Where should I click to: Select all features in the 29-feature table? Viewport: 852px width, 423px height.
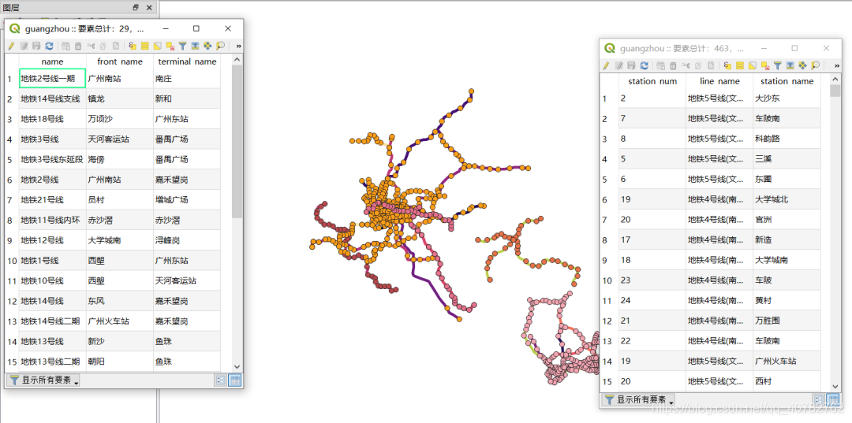point(145,46)
